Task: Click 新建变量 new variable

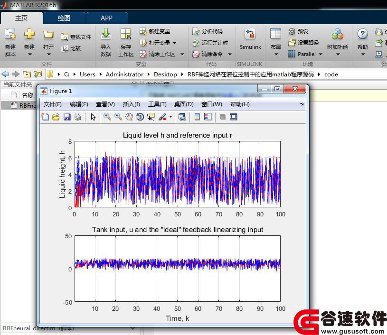Action: point(155,31)
